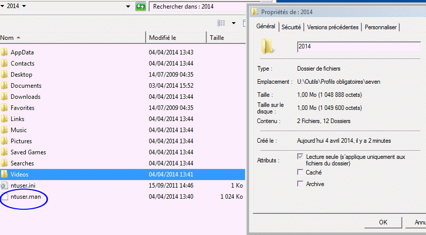Click the Searches folder name
The height and width of the screenshot is (235, 426).
pos(22,163)
